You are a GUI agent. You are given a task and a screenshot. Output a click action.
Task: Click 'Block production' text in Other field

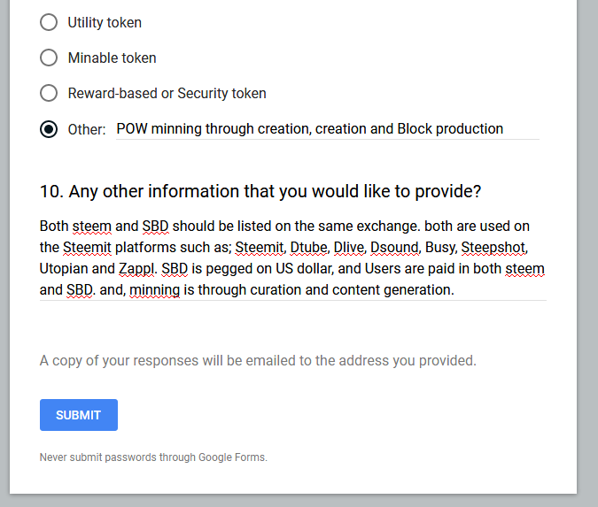click(x=450, y=129)
